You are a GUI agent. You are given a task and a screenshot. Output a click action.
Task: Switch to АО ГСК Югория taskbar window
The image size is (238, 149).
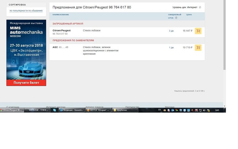(x=99, y=110)
